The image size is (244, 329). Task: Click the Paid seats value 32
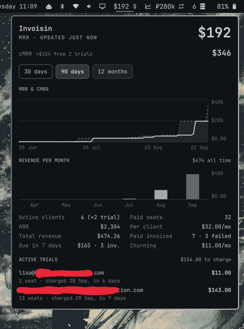pos(228,217)
